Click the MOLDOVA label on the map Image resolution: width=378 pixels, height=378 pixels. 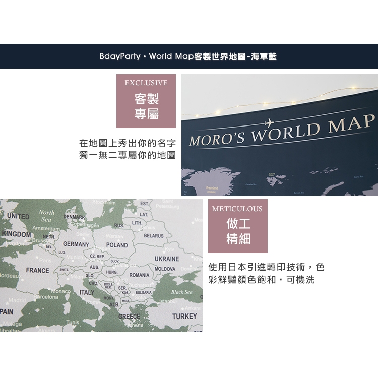tap(165, 269)
